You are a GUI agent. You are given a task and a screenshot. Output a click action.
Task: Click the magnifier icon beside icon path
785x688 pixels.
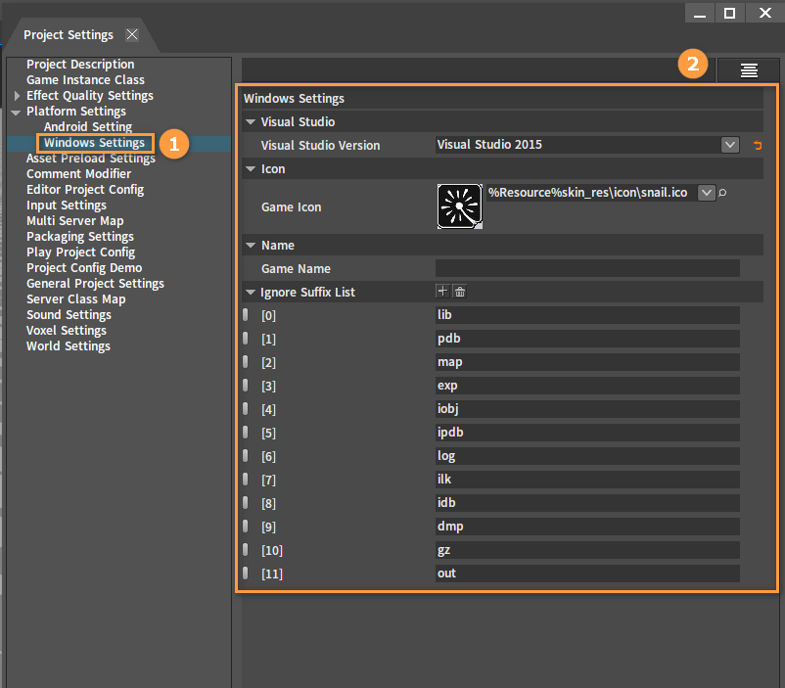[x=722, y=192]
